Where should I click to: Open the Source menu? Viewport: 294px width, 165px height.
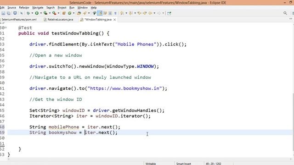(x=11, y=7)
